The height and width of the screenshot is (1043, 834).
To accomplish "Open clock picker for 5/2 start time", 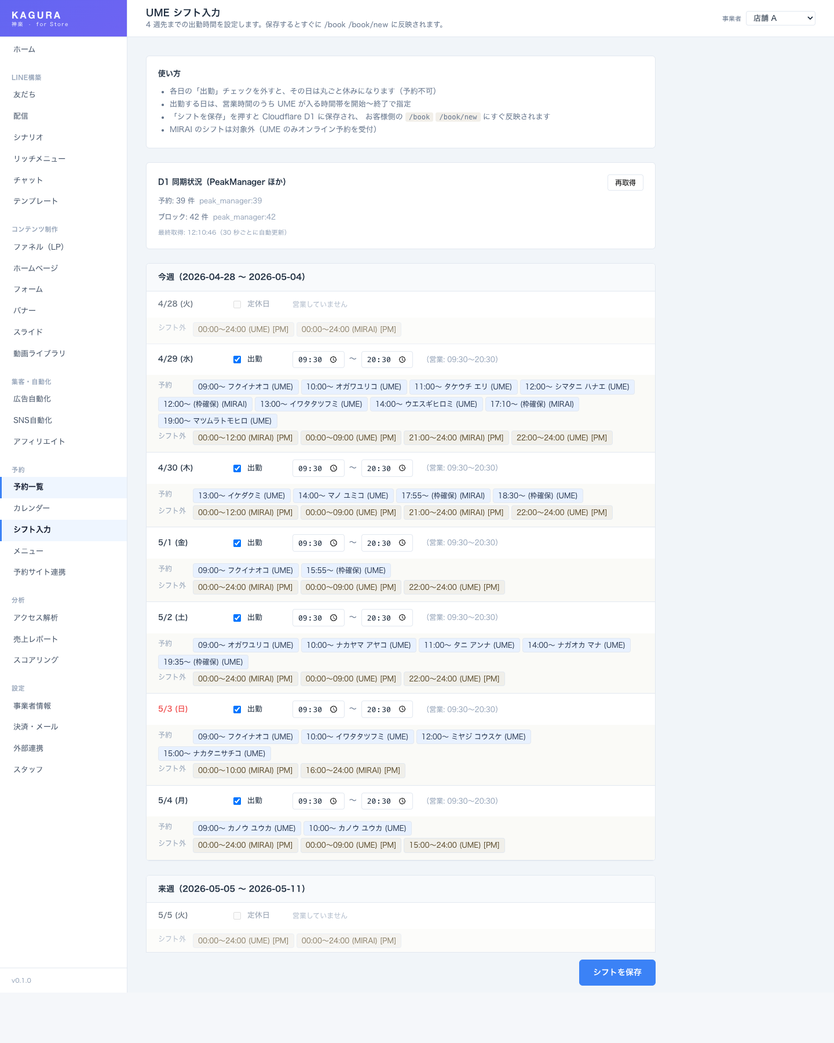I will pos(334,618).
